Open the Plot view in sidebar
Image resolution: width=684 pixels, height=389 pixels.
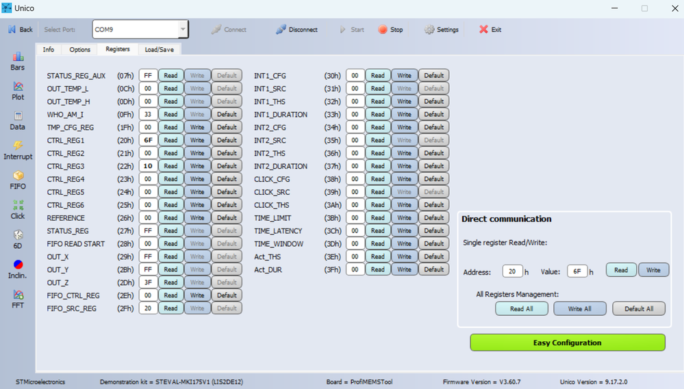pyautogui.click(x=17, y=91)
